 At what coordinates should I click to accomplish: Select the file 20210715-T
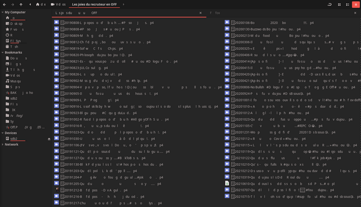click(x=292, y=196)
